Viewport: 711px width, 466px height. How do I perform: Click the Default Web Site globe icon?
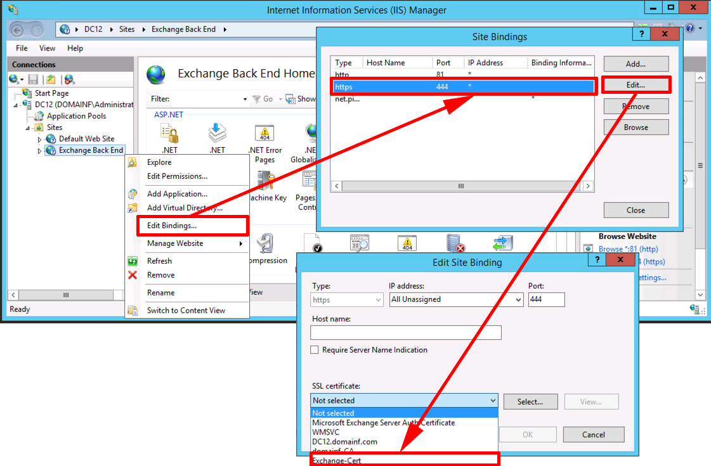click(51, 139)
